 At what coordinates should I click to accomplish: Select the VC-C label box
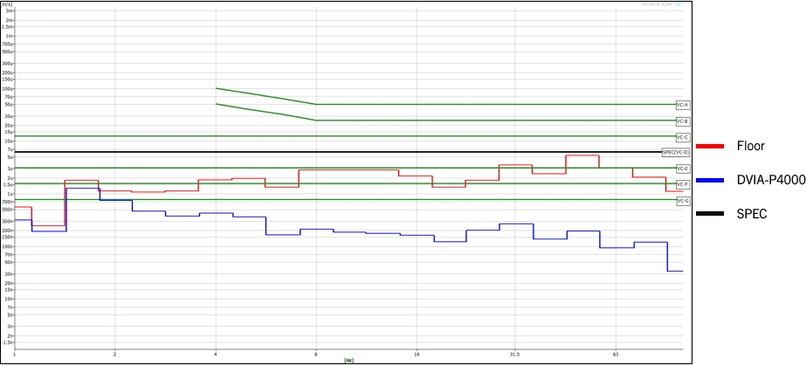[682, 138]
